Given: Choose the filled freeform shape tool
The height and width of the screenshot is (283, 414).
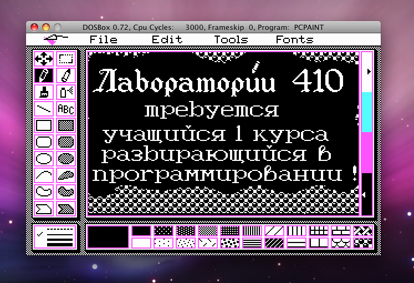Looking at the screenshot, I should click(x=66, y=191).
